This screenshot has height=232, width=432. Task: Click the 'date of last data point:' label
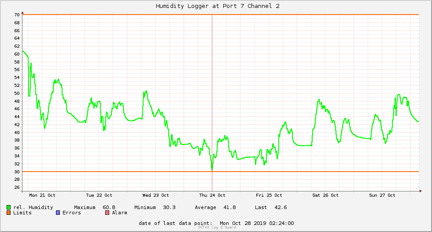click(x=176, y=223)
